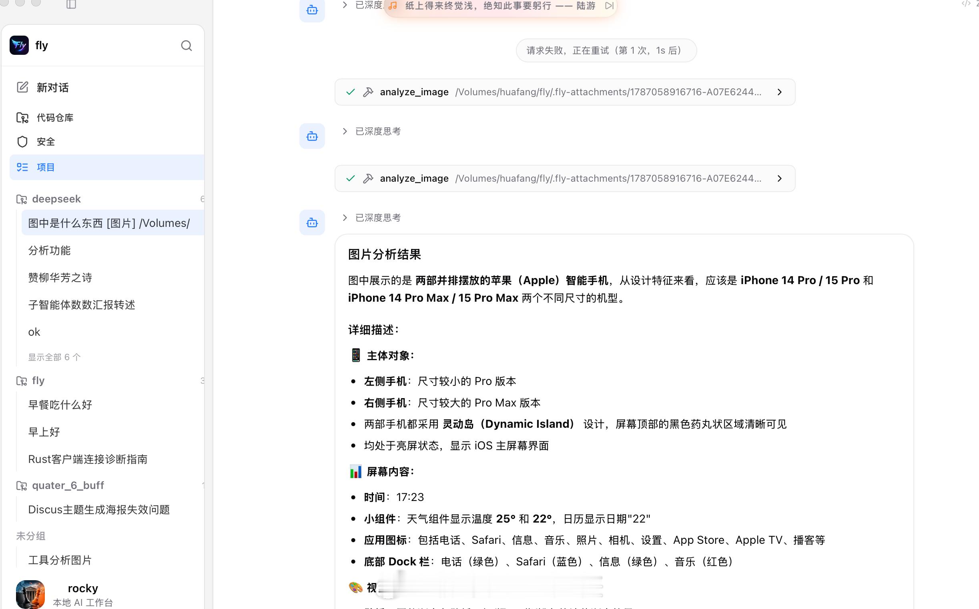Screen dimensions: 979x609
Task: Click the 本地 AI 工作台 subtitle
Action: coord(83,603)
